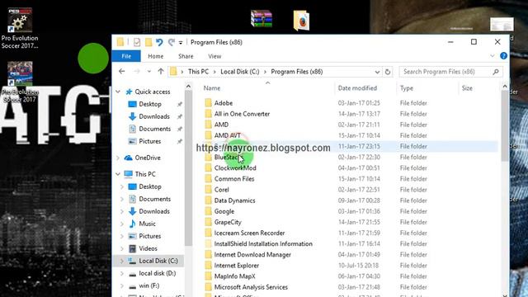This screenshot has width=528, height=297.
Task: Collapse the Quick access tree node
Action: point(118,92)
